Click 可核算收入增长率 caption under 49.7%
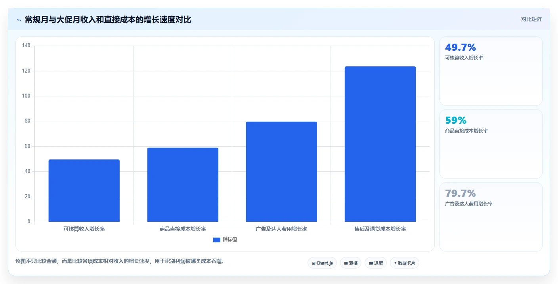Screen dimensions: 558x284 tap(464, 58)
